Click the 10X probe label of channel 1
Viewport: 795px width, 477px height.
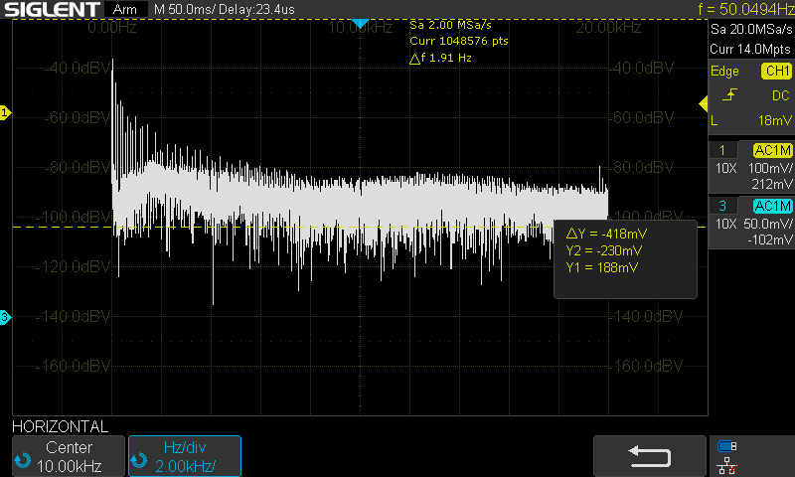[x=725, y=168]
